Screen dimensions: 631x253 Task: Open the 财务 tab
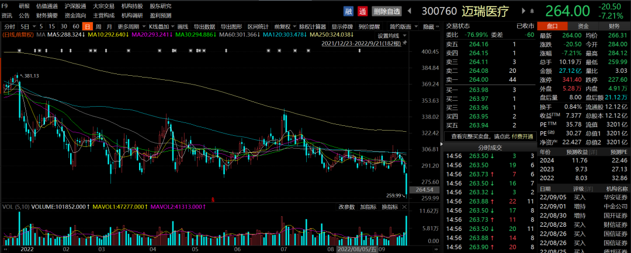tap(615, 26)
